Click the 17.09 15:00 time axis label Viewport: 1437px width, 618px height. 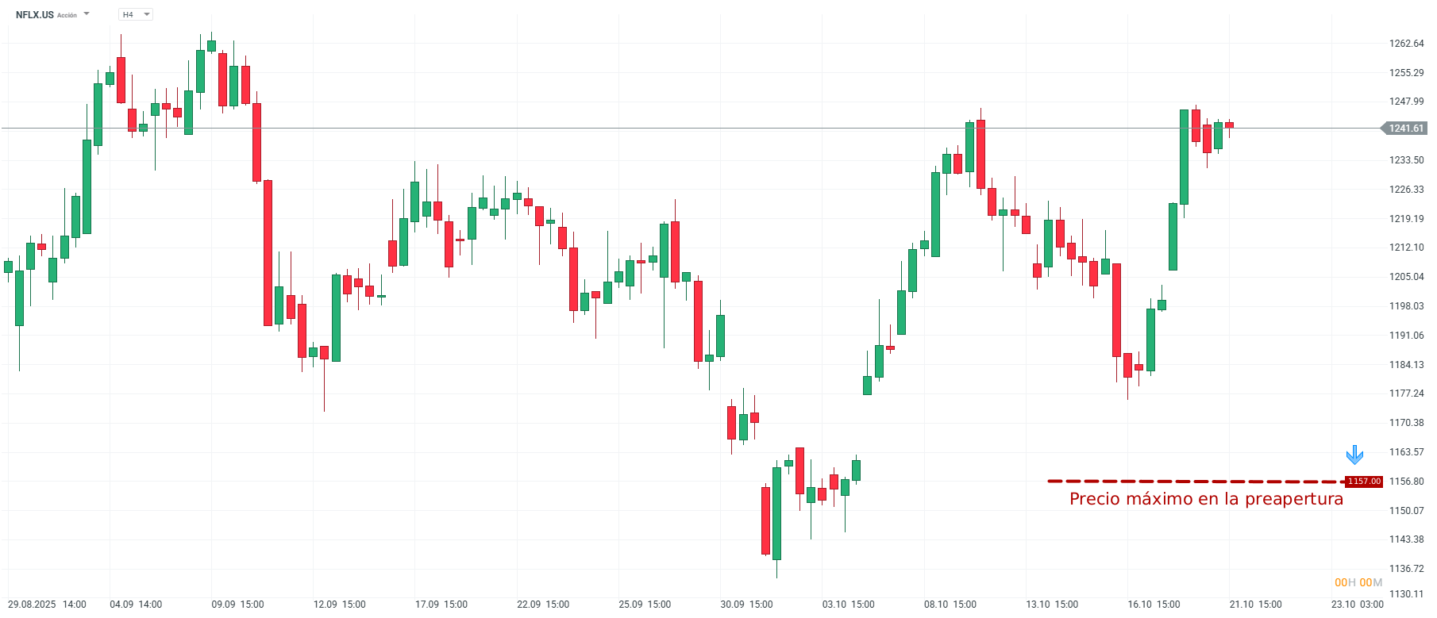(441, 605)
